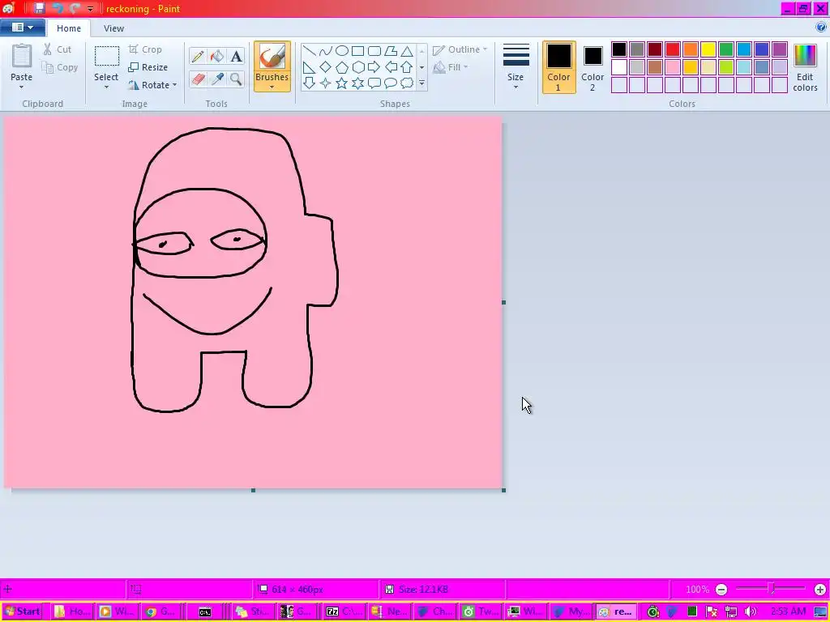
Task: Click the Start button on the taskbar
Action: pyautogui.click(x=23, y=611)
